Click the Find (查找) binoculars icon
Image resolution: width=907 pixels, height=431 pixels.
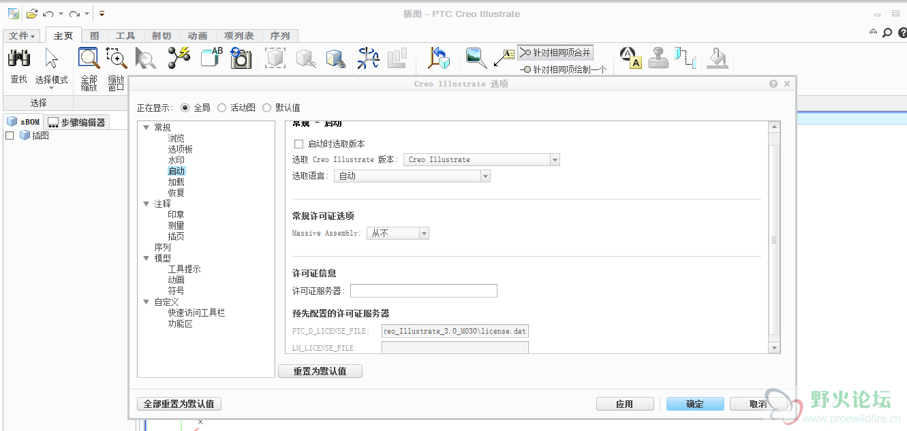18,59
